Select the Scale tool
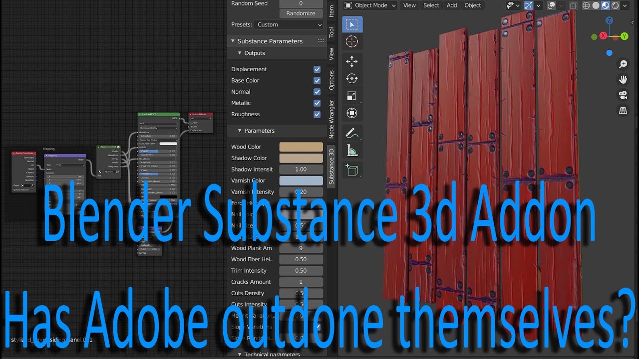The image size is (639, 359). (x=352, y=96)
